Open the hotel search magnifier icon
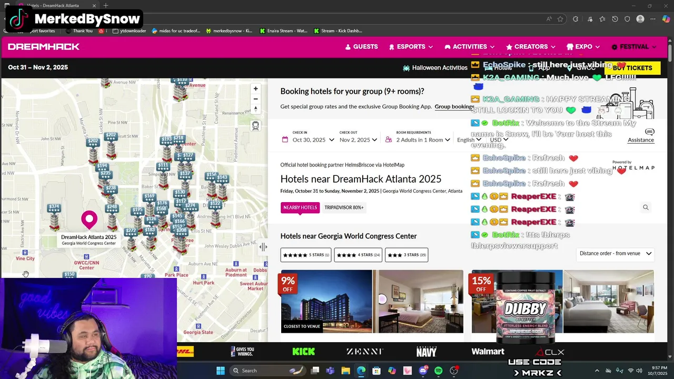Viewport: 674px width, 379px height. [646, 207]
